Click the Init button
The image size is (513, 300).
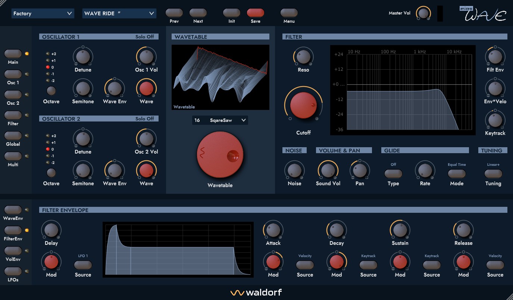click(x=232, y=13)
